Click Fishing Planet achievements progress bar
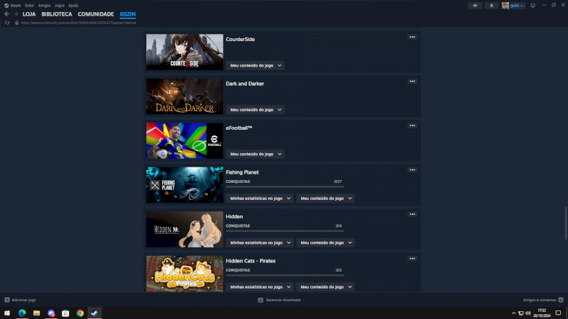Viewport: 568px width, 319px height. tap(285, 186)
